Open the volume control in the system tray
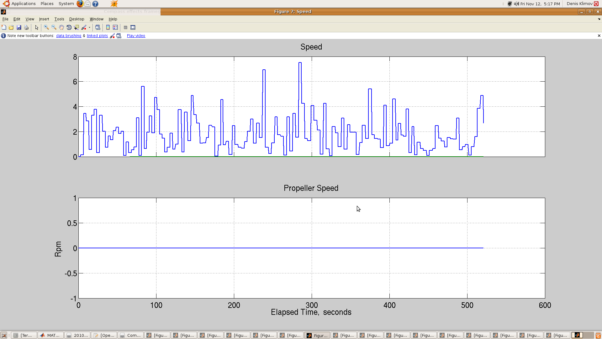The height and width of the screenshot is (339, 602). (x=516, y=4)
